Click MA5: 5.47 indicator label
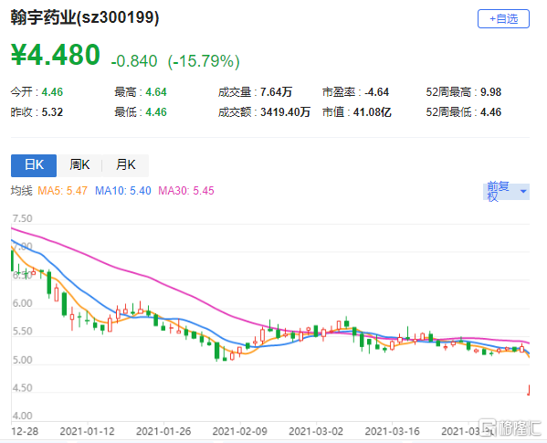 (x=62, y=191)
